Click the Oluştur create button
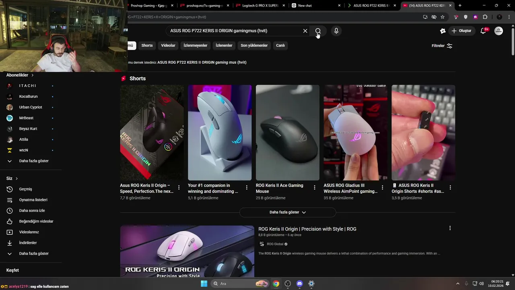The height and width of the screenshot is (290, 515). point(461,31)
